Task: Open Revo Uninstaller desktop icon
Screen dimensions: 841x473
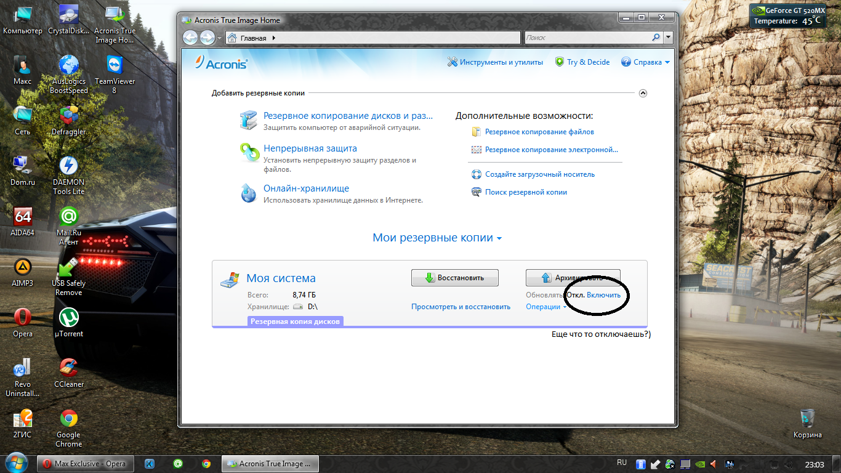Action: 23,378
